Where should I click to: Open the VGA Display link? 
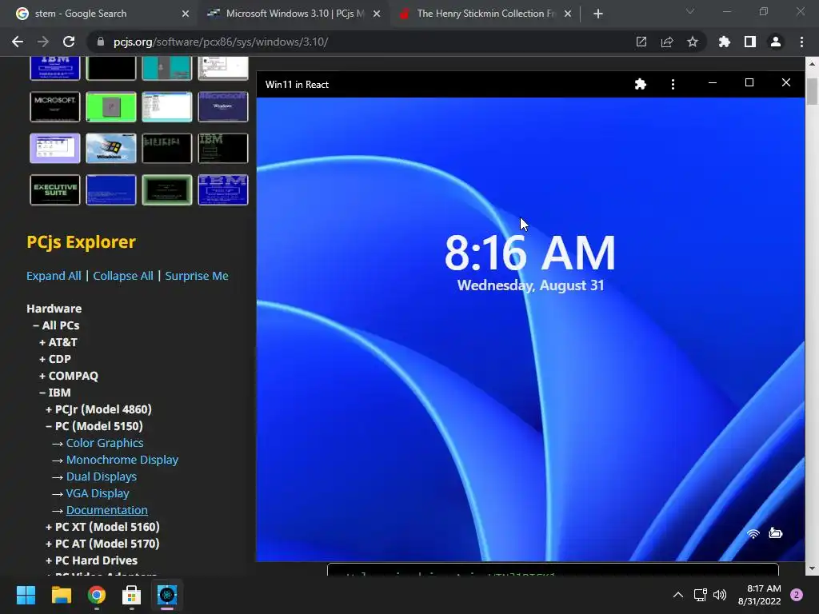(x=98, y=492)
